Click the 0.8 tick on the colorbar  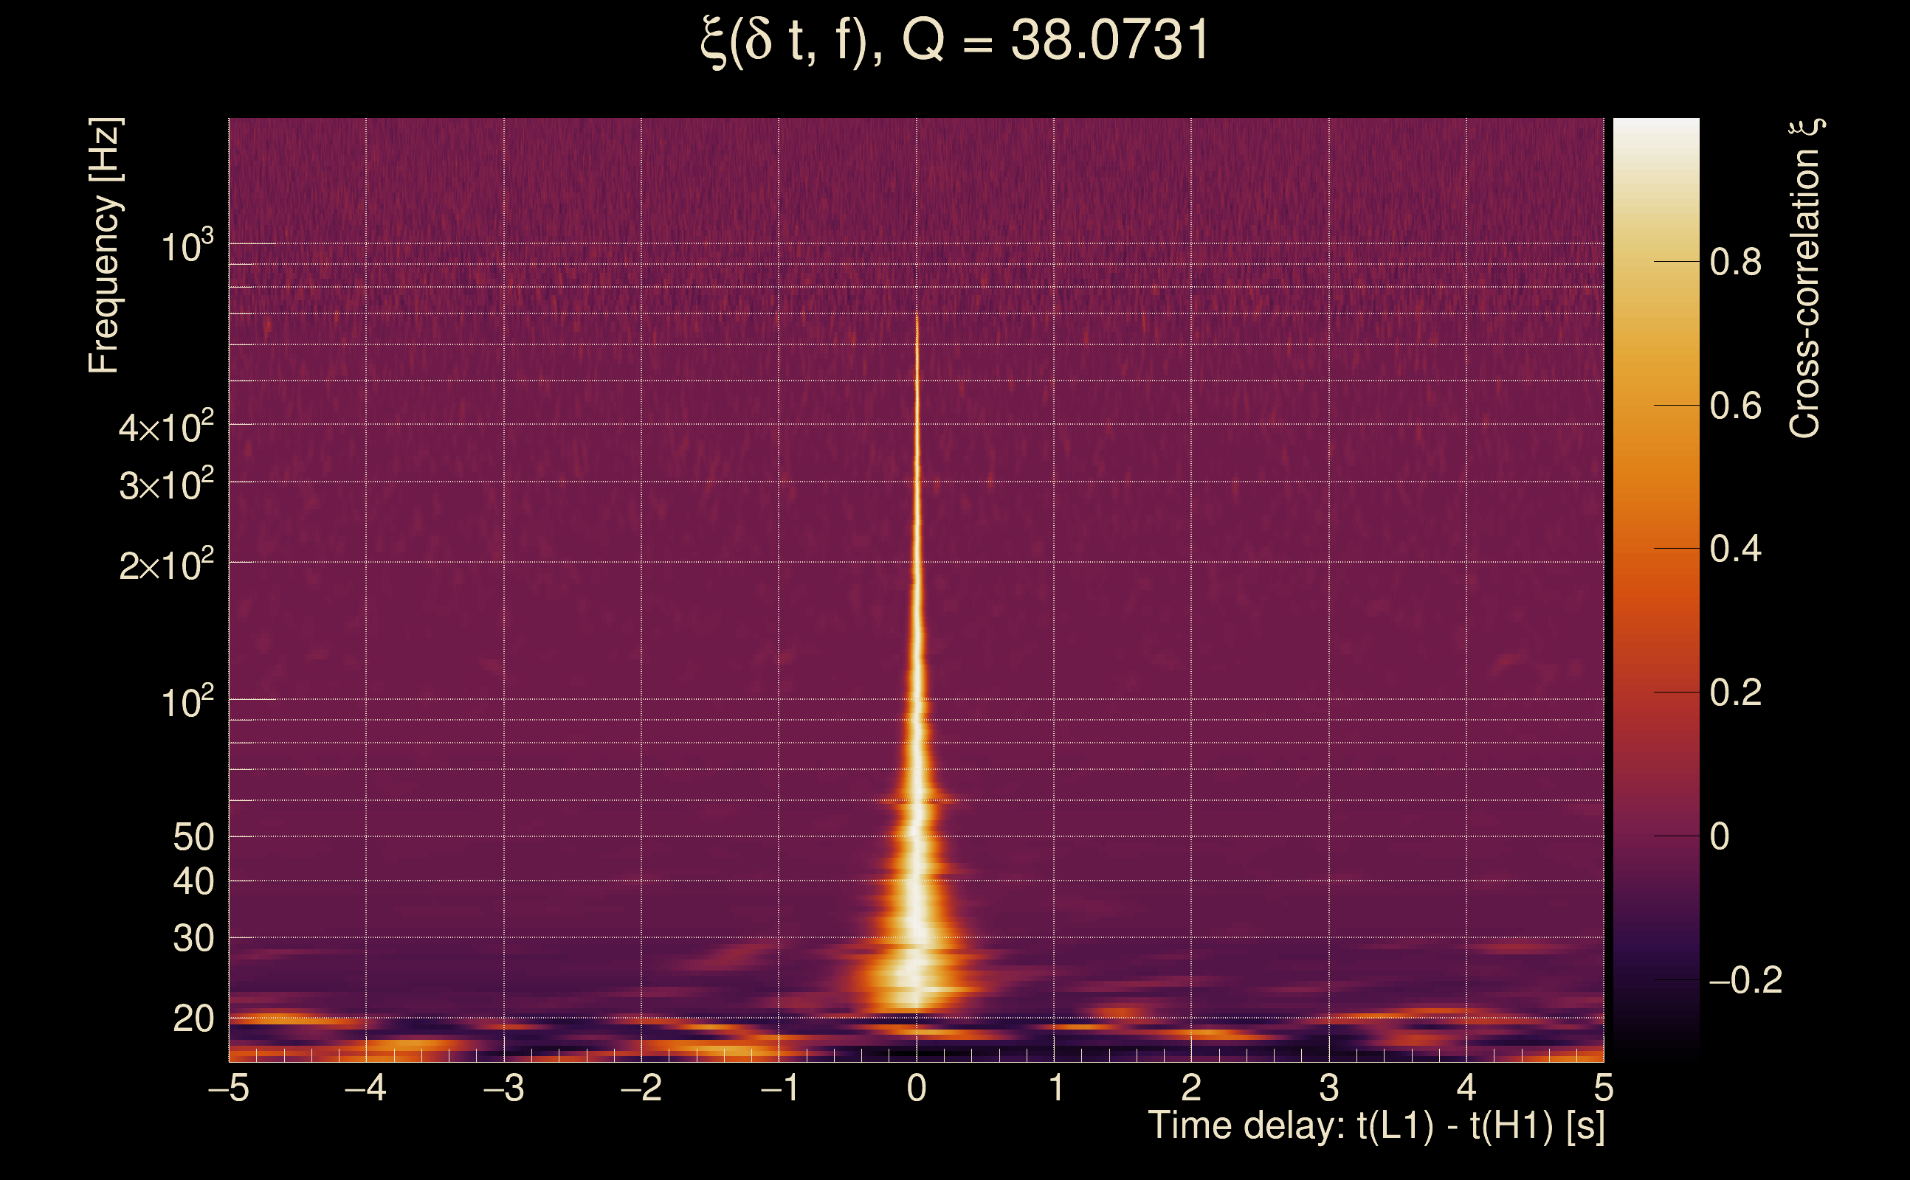coord(1735,263)
